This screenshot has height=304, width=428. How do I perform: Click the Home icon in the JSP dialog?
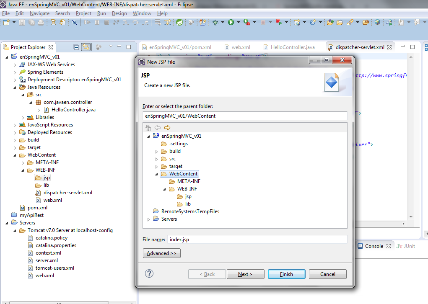coord(148,128)
